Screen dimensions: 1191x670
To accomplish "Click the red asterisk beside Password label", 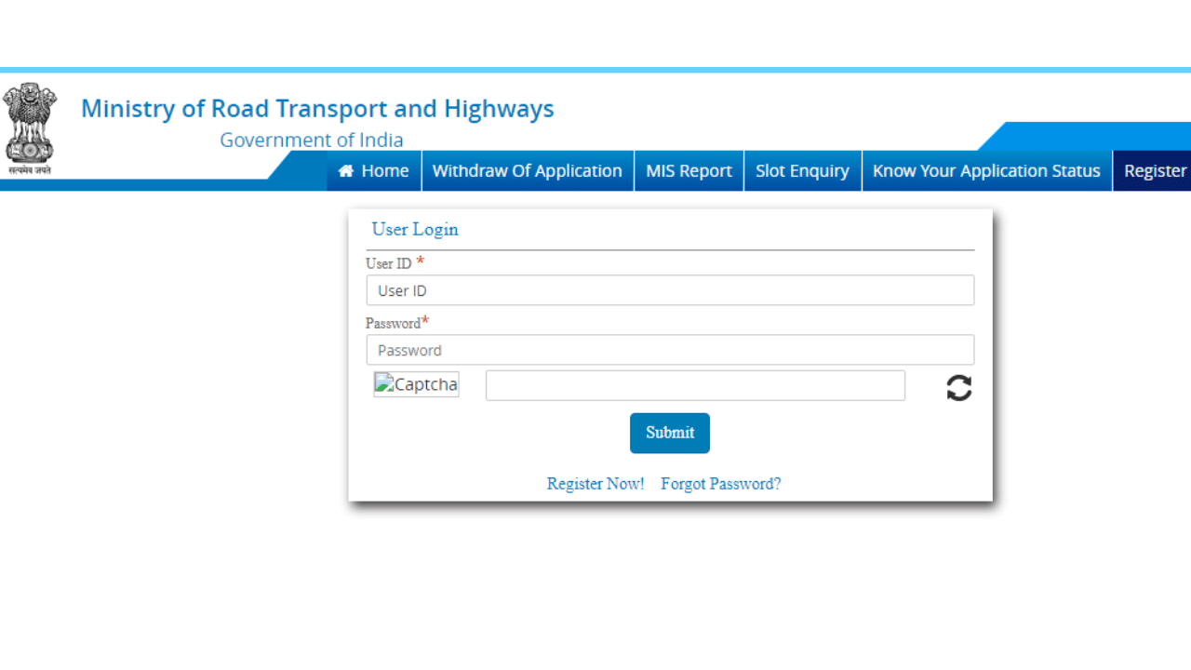I will click(x=424, y=319).
